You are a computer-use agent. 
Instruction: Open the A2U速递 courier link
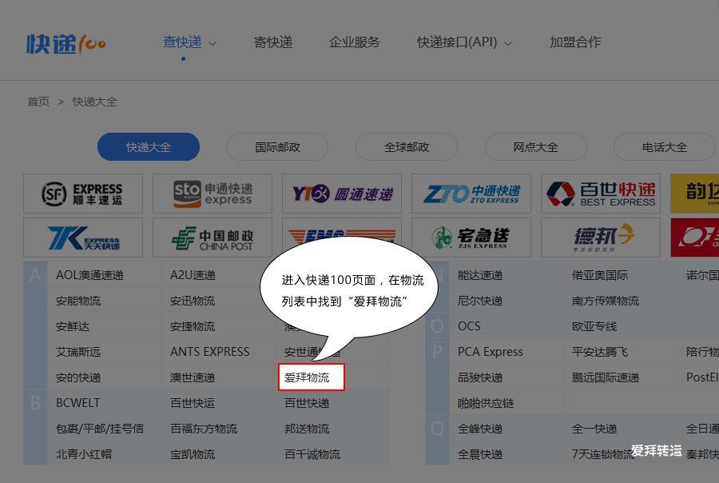click(193, 275)
